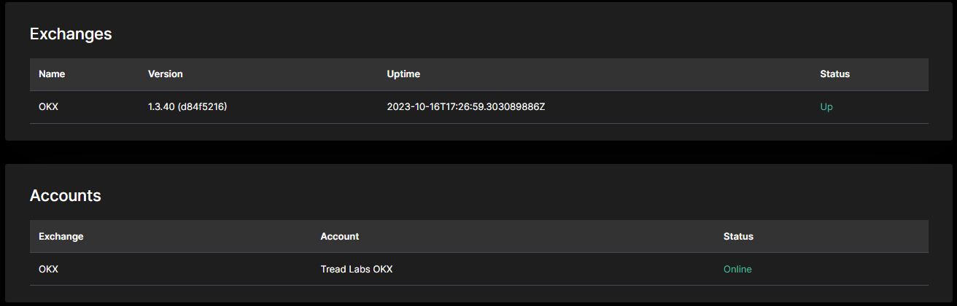Click the Status header in Exchanges table
This screenshot has width=957, height=306.
point(834,74)
